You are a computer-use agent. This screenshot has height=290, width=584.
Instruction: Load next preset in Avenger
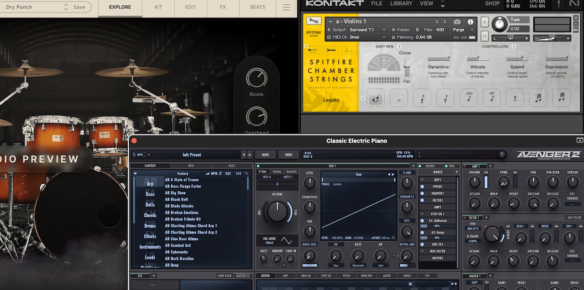250,155
